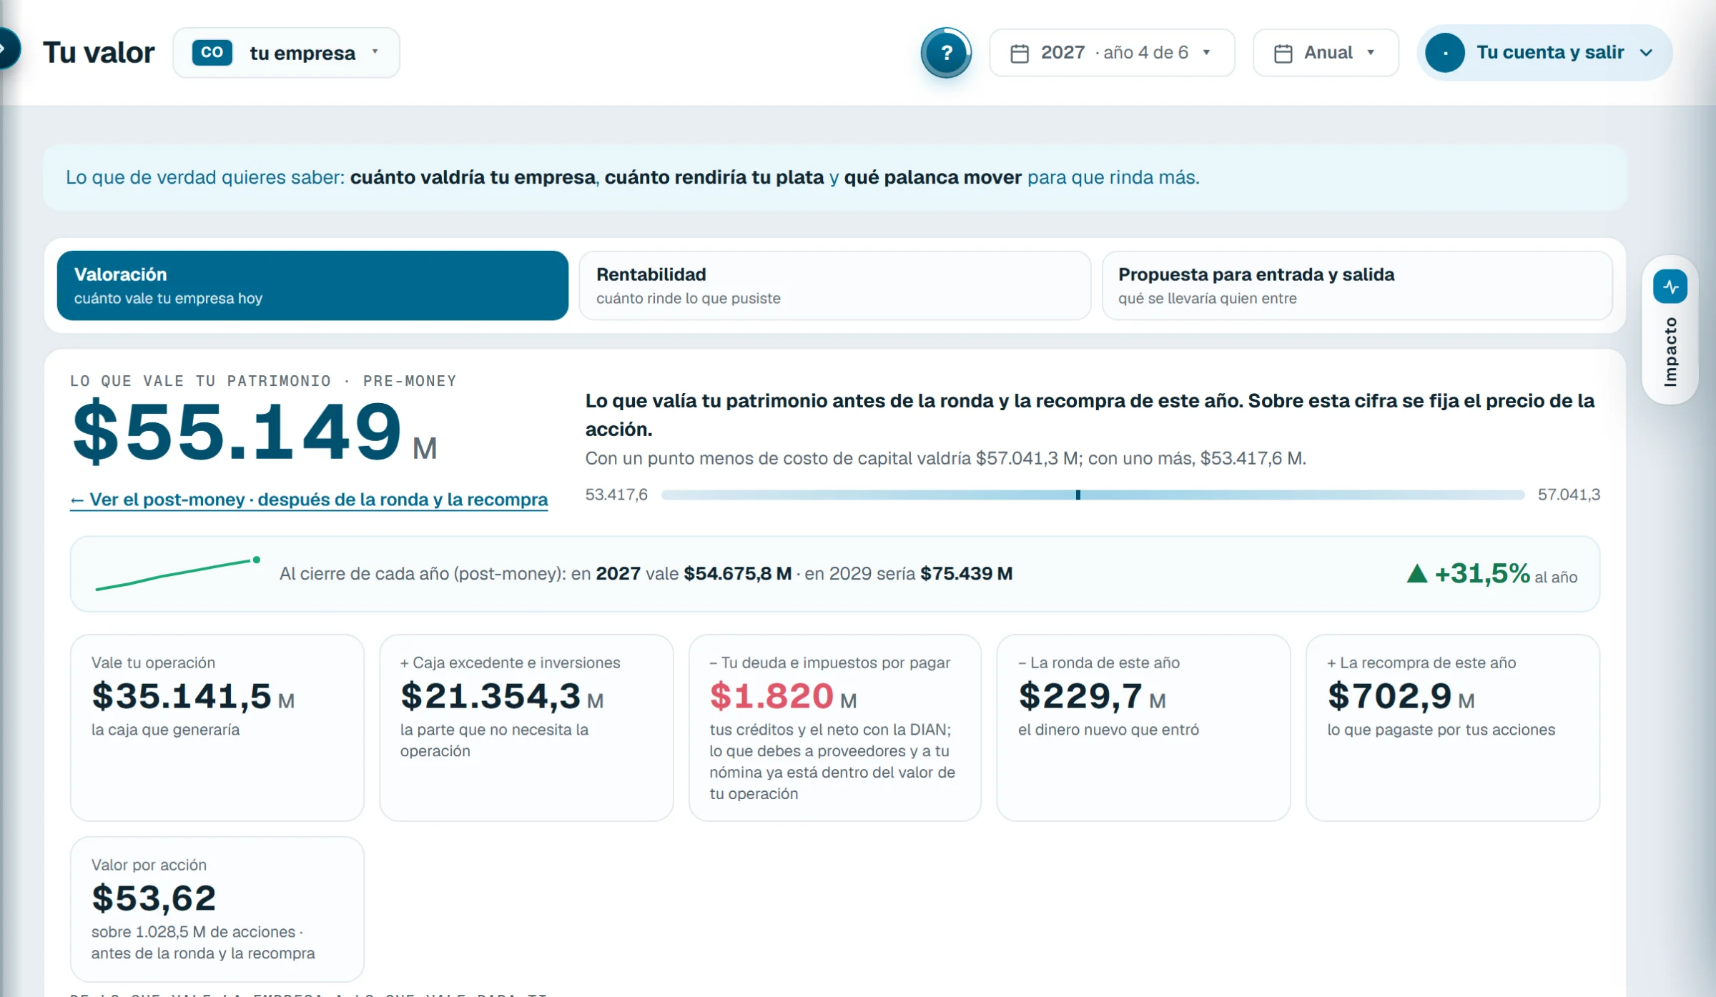Open the tu empresa company dropdown
This screenshot has height=997, width=1716.
pyautogui.click(x=286, y=53)
